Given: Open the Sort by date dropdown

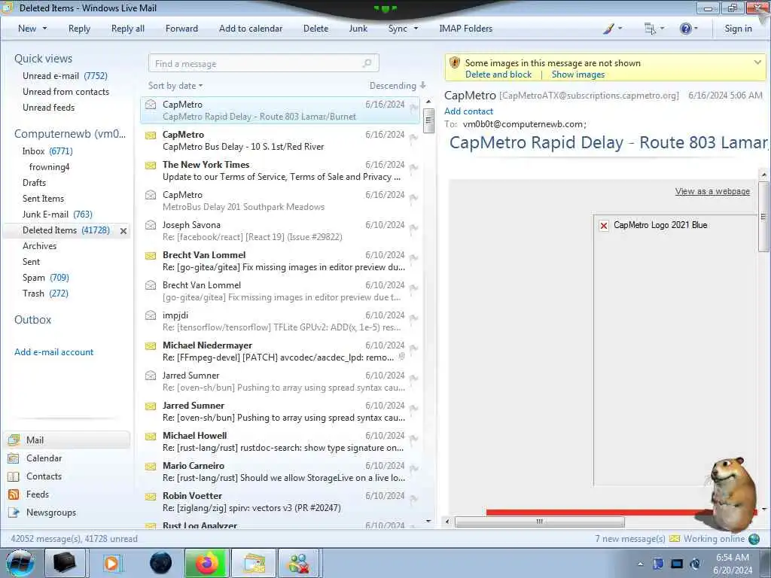Looking at the screenshot, I should point(175,86).
